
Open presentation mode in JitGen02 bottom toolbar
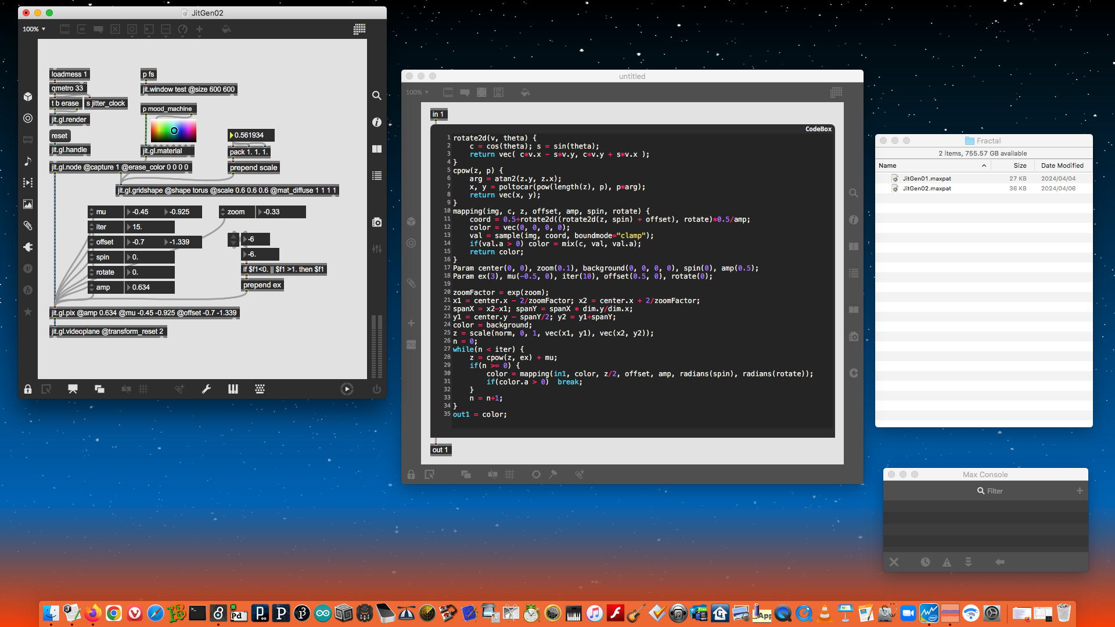tap(73, 390)
